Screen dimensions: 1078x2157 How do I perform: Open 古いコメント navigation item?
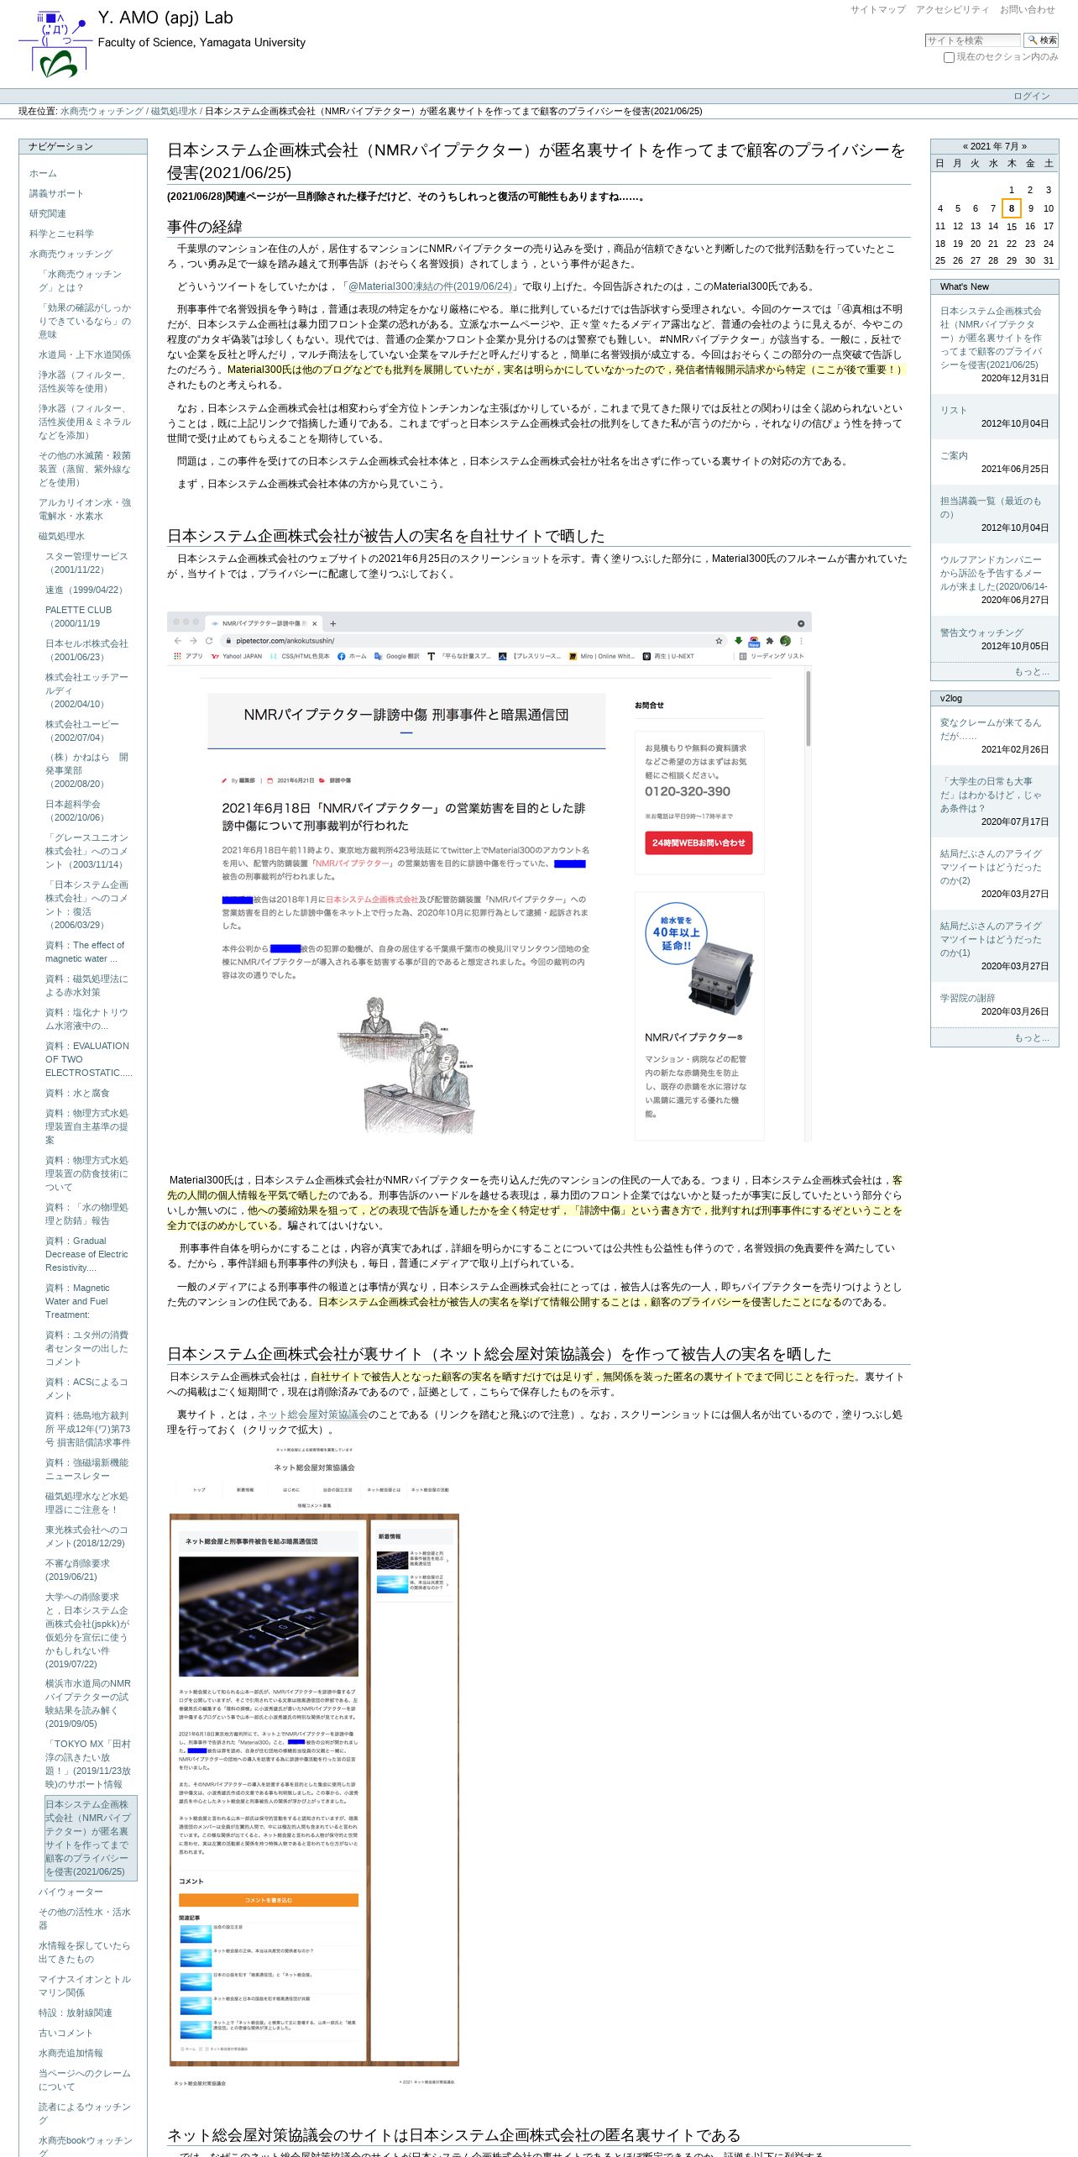pyautogui.click(x=65, y=2034)
